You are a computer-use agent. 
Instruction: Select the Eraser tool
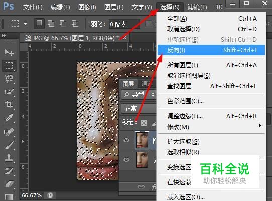[x=9, y=184]
